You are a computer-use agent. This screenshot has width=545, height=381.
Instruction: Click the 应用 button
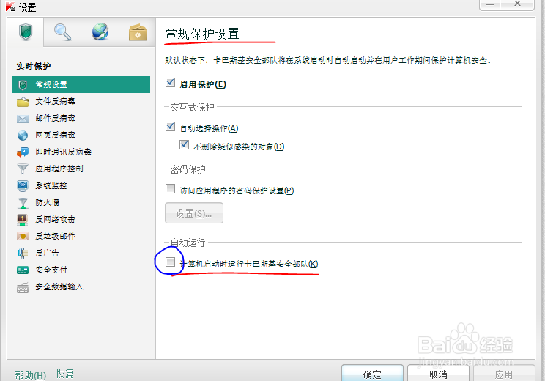[x=504, y=374]
